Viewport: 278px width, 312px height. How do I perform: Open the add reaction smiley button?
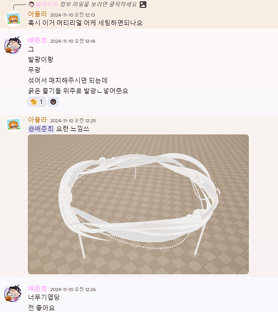pyautogui.click(x=53, y=102)
